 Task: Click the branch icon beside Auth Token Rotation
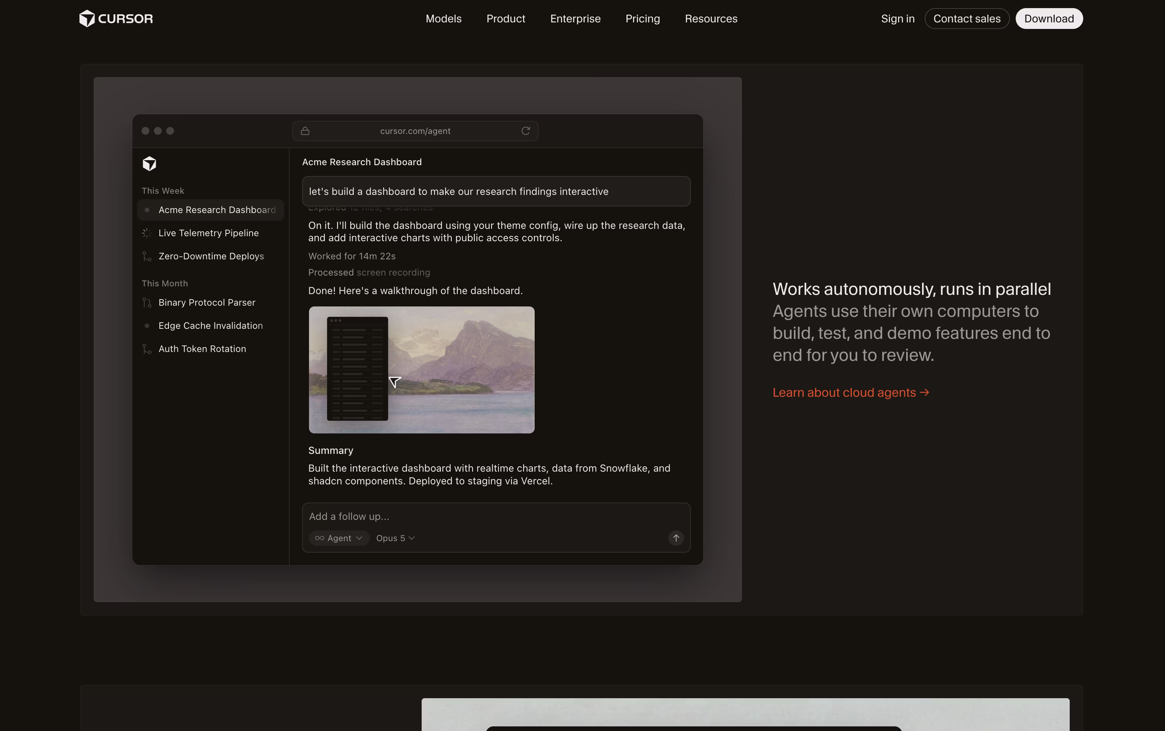147,349
